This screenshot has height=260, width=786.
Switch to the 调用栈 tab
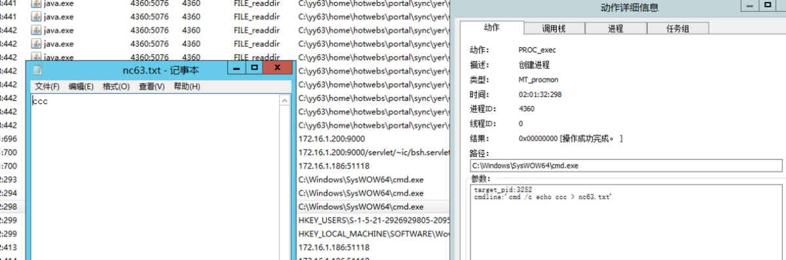click(554, 28)
